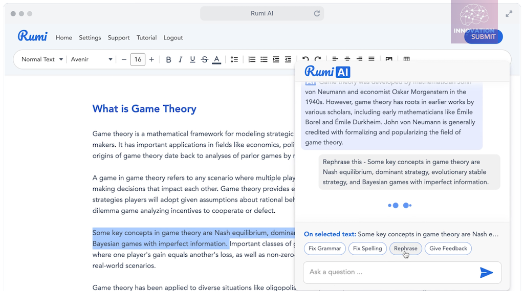Redo the last edit
The image size is (524, 291).
tap(318, 58)
